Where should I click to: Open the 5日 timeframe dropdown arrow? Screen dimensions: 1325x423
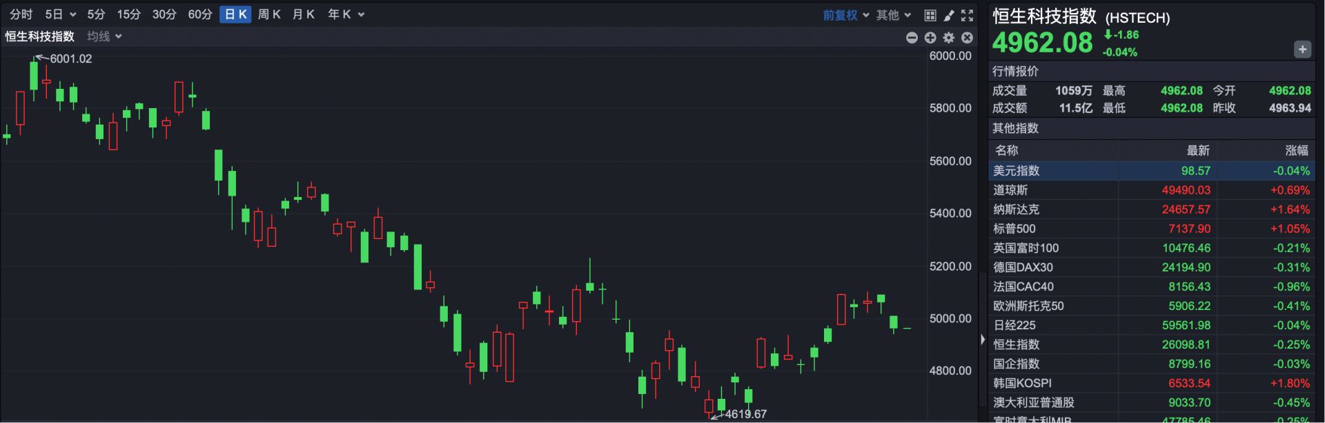pyautogui.click(x=73, y=15)
